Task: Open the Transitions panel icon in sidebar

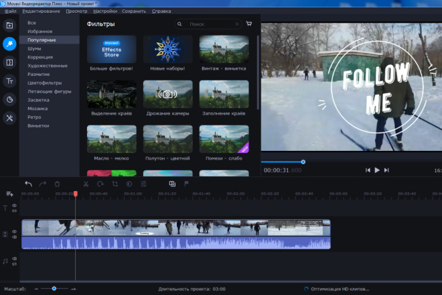Action: point(9,62)
